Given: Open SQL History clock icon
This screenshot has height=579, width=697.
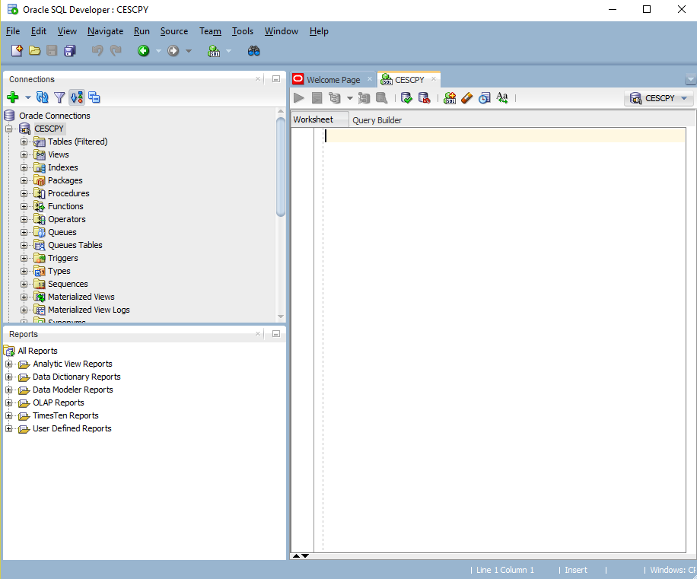Looking at the screenshot, I should click(x=484, y=97).
